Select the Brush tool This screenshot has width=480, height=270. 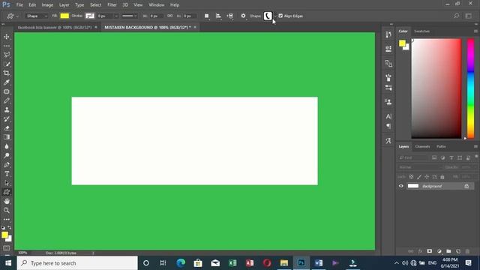click(7, 100)
